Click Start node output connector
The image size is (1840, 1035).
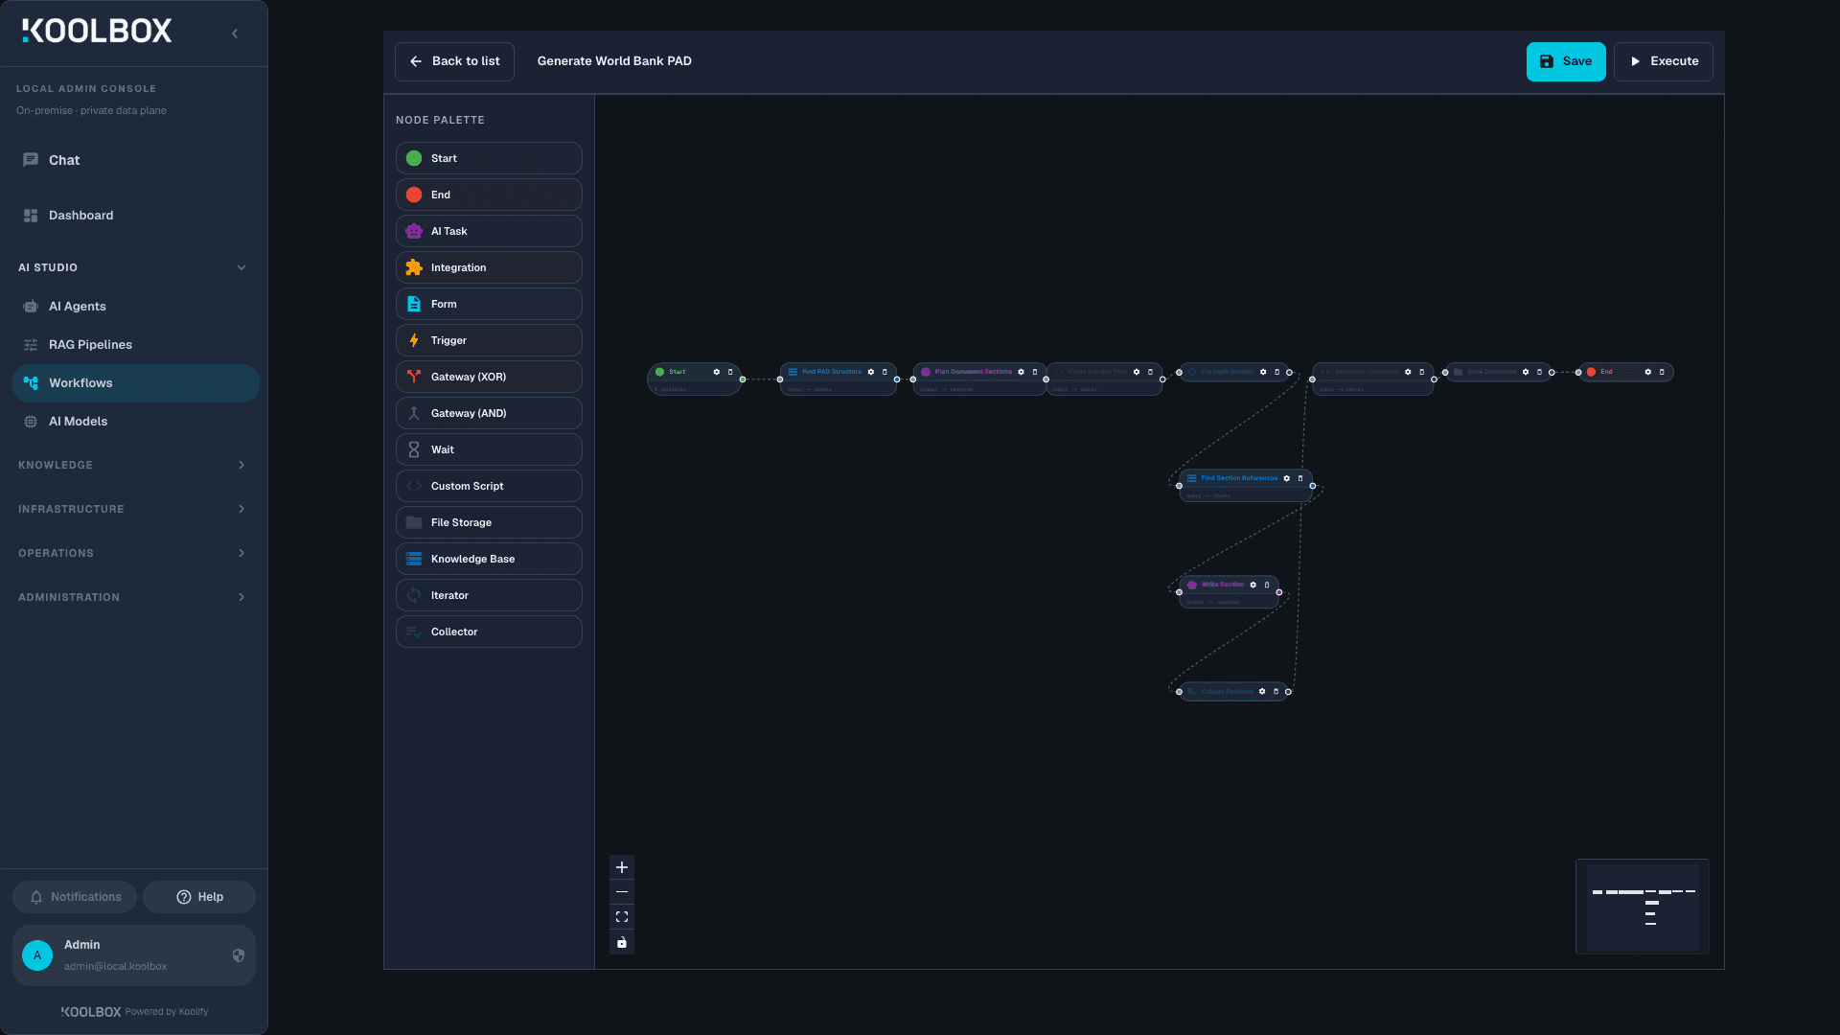(743, 379)
